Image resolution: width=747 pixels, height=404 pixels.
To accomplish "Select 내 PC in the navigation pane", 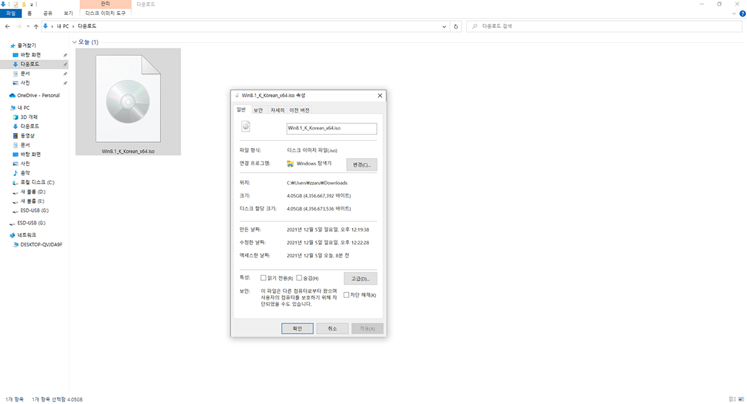I will [x=23, y=108].
